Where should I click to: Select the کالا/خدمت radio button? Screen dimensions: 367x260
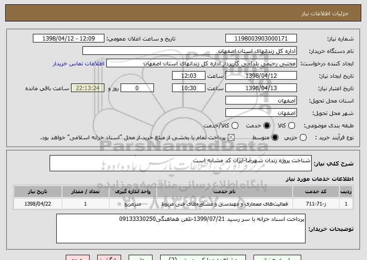click(235, 125)
